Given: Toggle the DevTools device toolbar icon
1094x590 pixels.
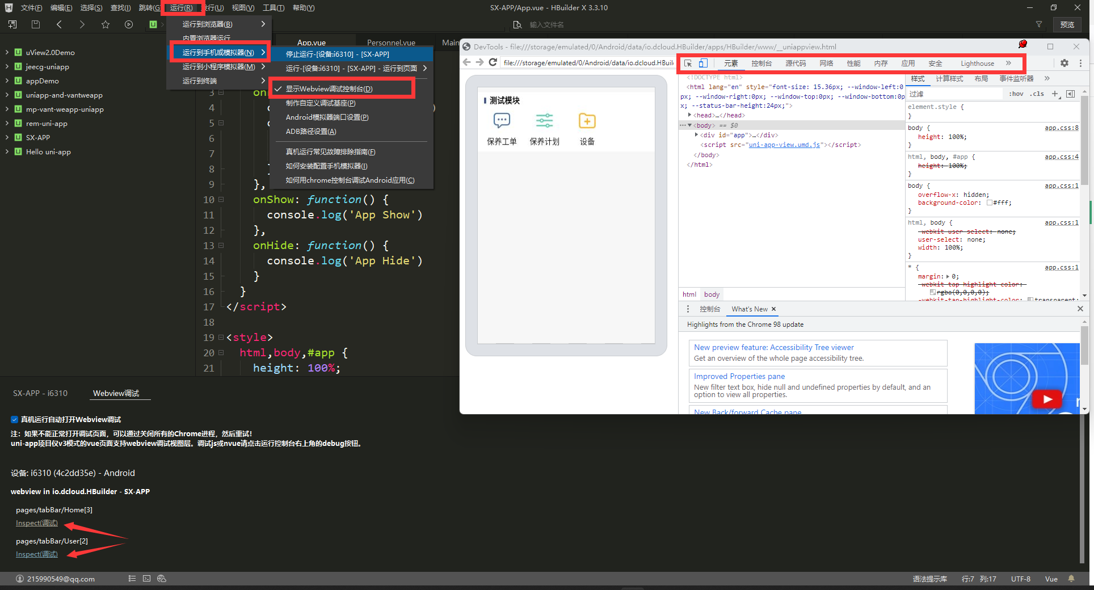Looking at the screenshot, I should point(703,64).
